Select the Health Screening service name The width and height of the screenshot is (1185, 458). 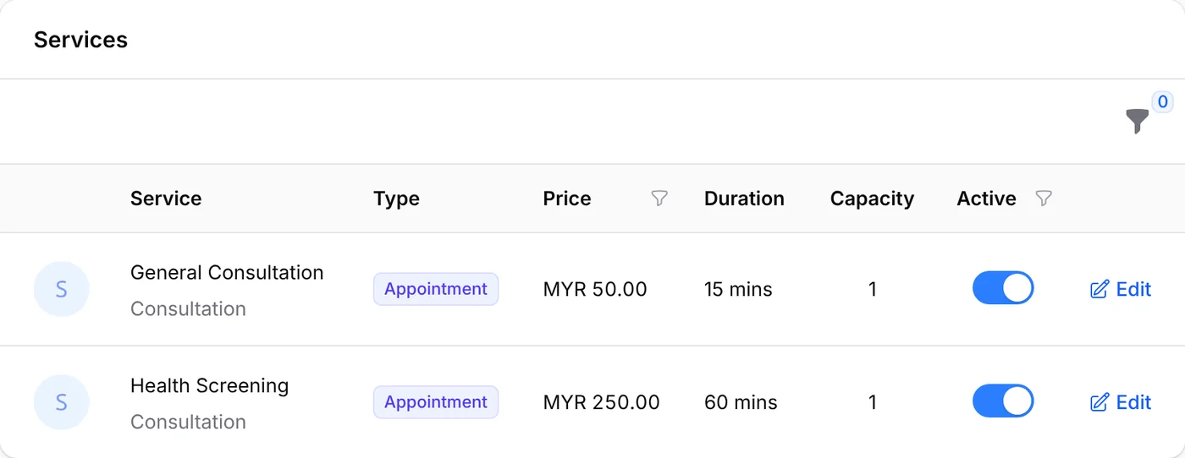click(209, 386)
